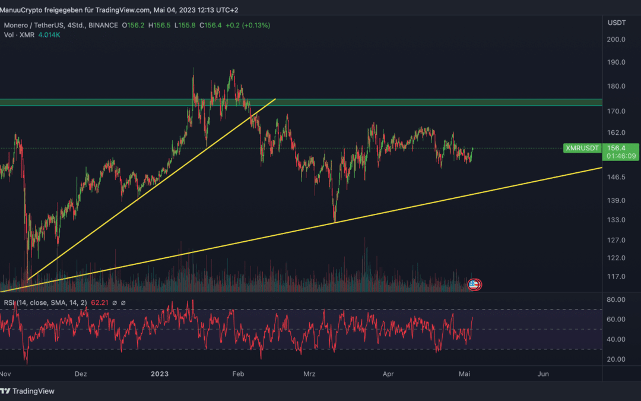Click the high value H156.5
The width and height of the screenshot is (641, 401).
click(x=159, y=26)
